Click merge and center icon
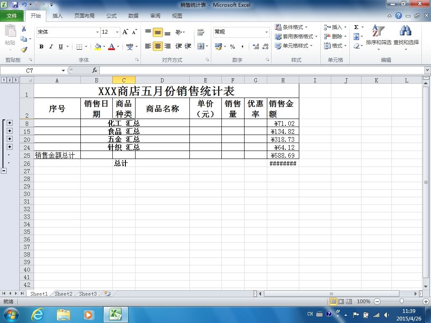431x323 pixels. 201,46
